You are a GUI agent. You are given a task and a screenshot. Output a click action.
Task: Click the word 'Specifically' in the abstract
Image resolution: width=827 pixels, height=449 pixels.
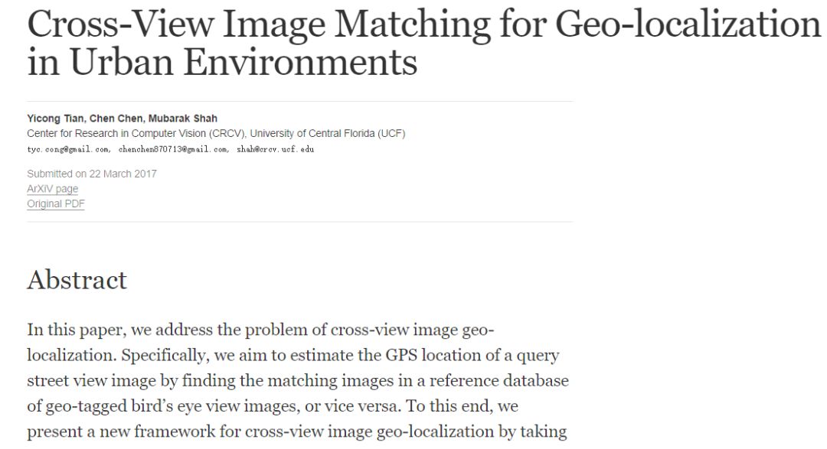(x=165, y=356)
